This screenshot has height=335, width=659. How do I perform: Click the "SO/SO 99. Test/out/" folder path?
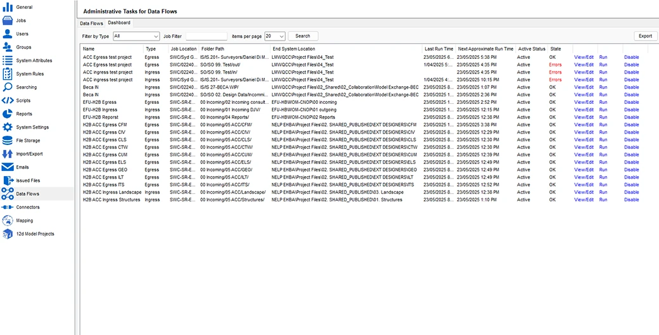click(x=221, y=65)
